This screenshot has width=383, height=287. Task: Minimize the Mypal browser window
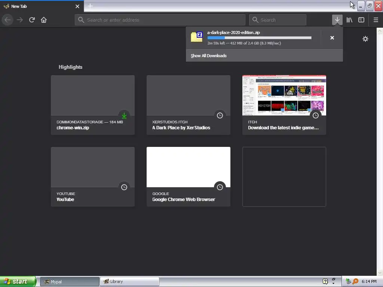[361, 6]
